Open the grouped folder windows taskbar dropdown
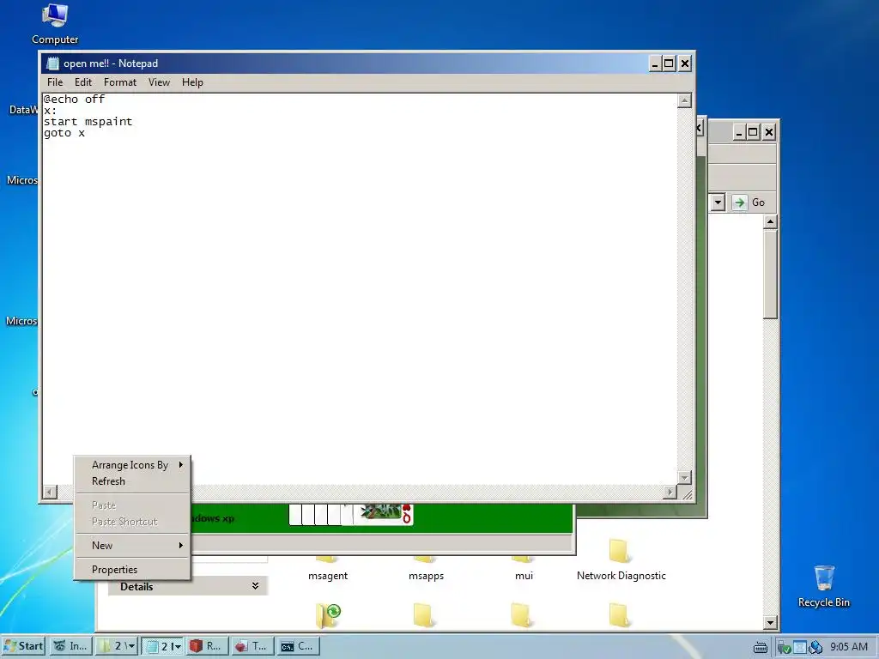This screenshot has height=659, width=879. coord(131,646)
